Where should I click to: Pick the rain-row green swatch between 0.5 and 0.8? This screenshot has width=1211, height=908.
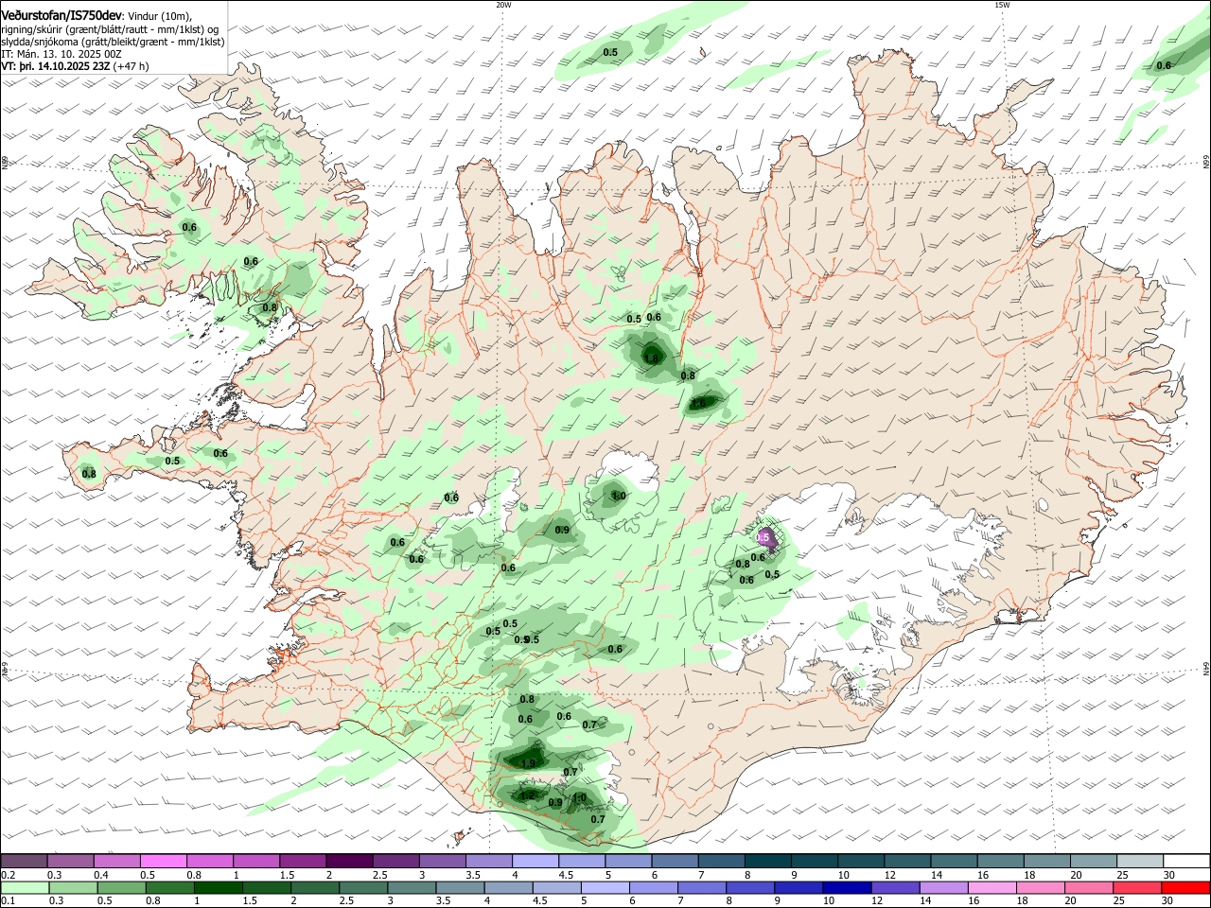click(x=121, y=888)
